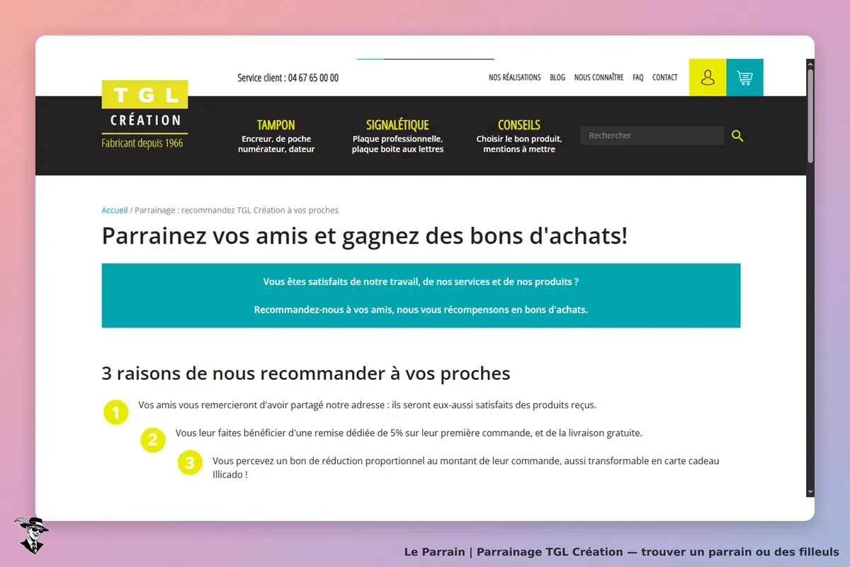Screen dimensions: 850x567
Task: Open the Signalétique menu
Action: coord(397,125)
